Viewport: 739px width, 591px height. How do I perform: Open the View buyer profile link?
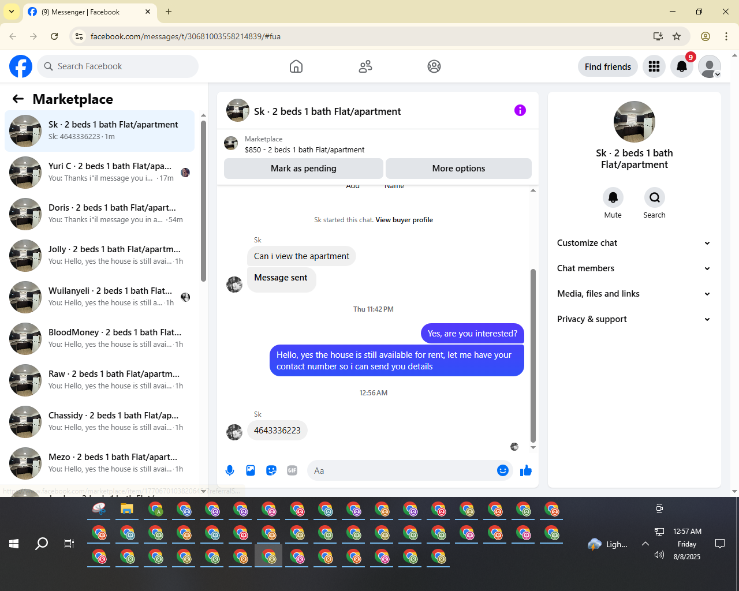coord(404,220)
